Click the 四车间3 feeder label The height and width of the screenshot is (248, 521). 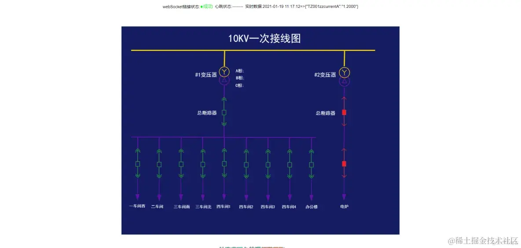(x=268, y=207)
